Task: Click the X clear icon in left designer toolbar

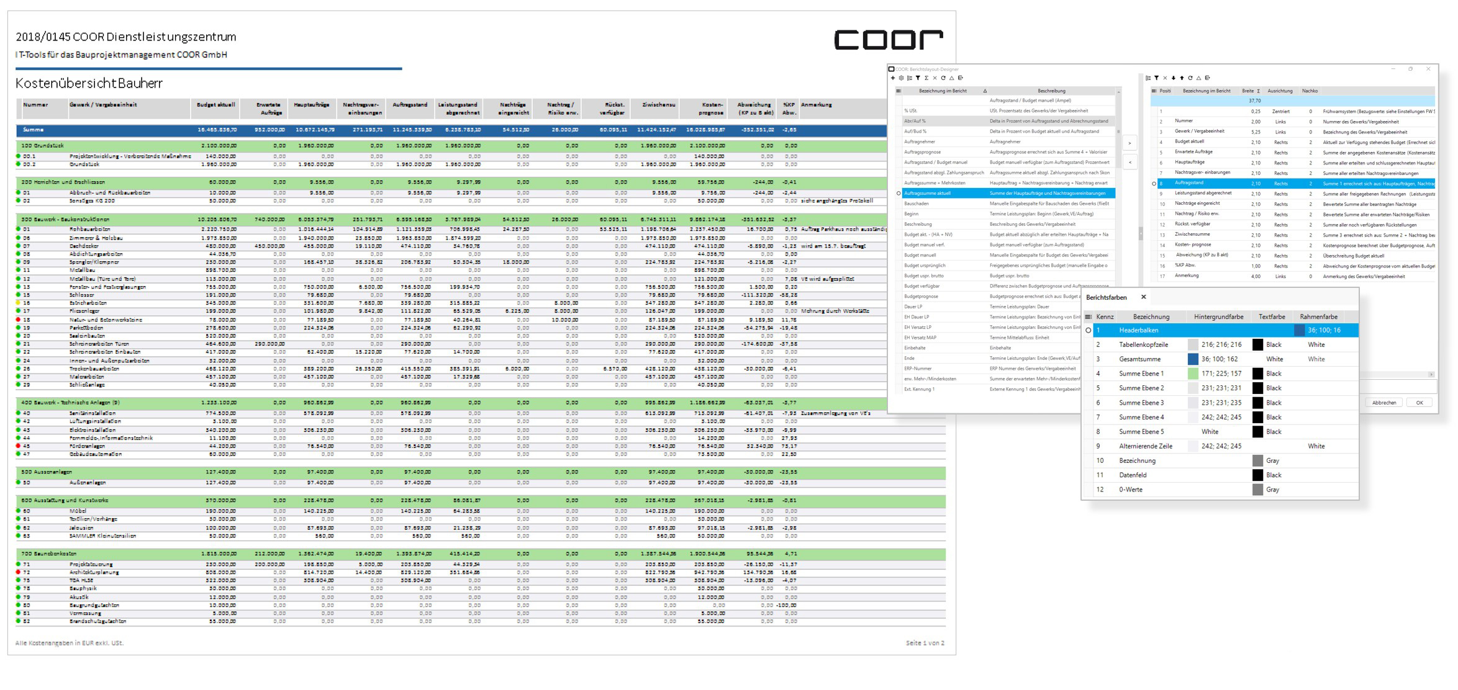Action: pos(935,78)
